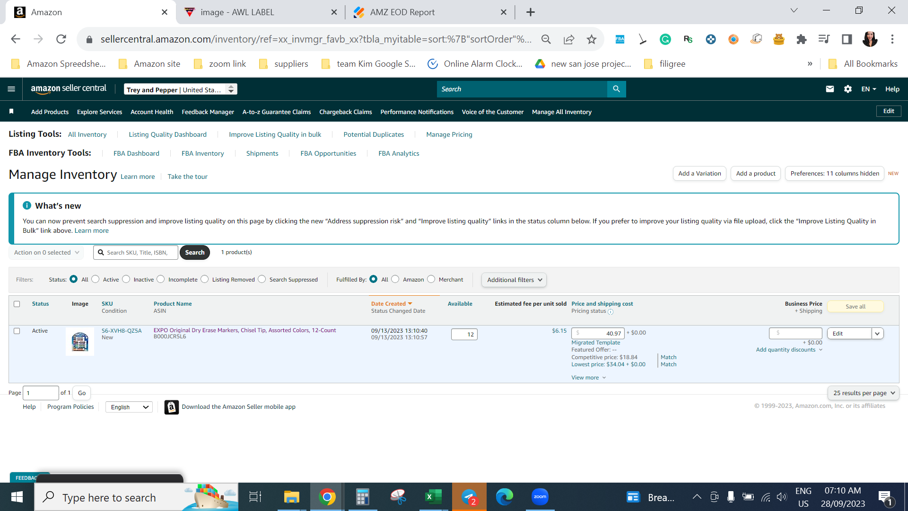908x511 pixels.
Task: Select Fulfilled By Merchant radio button
Action: pos(431,279)
